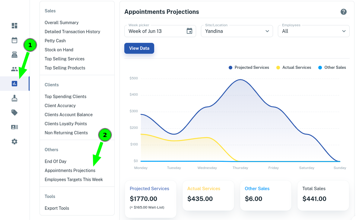This screenshot has height=220, width=356.
Task: Select the Reports bar chart icon
Action: click(x=14, y=83)
